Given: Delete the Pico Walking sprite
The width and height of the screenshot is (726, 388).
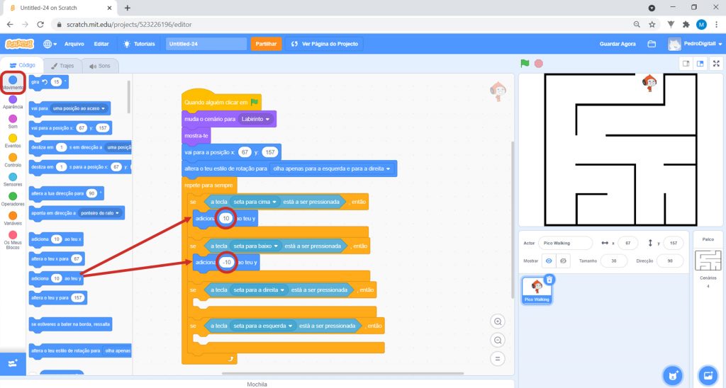Looking at the screenshot, I should pyautogui.click(x=549, y=280).
